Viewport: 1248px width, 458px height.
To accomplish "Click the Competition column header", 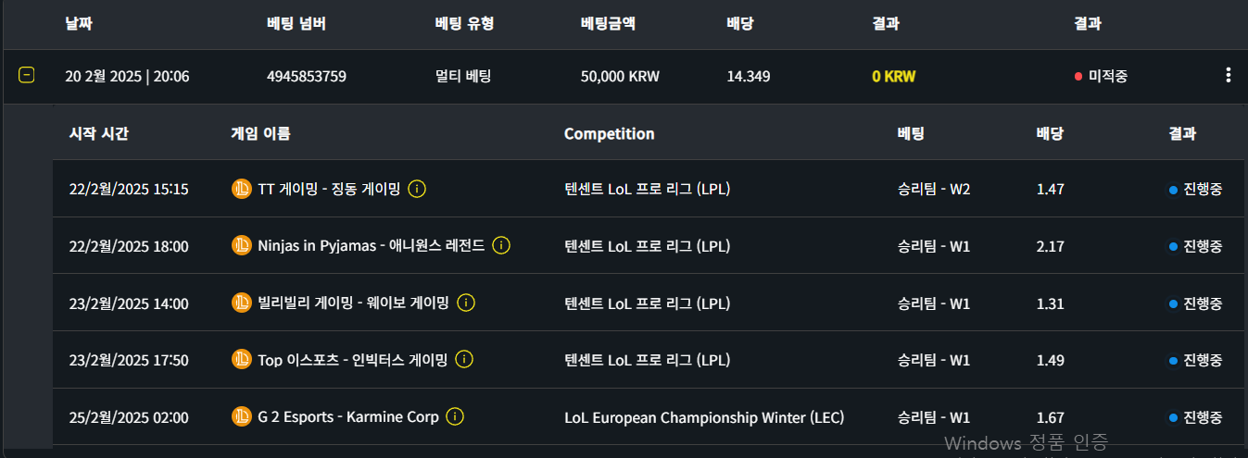I will (x=610, y=134).
